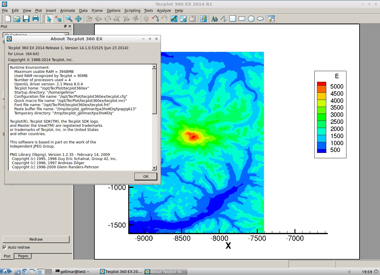Click the New layout icon
Screen dimensions: 380x275
point(8,19)
